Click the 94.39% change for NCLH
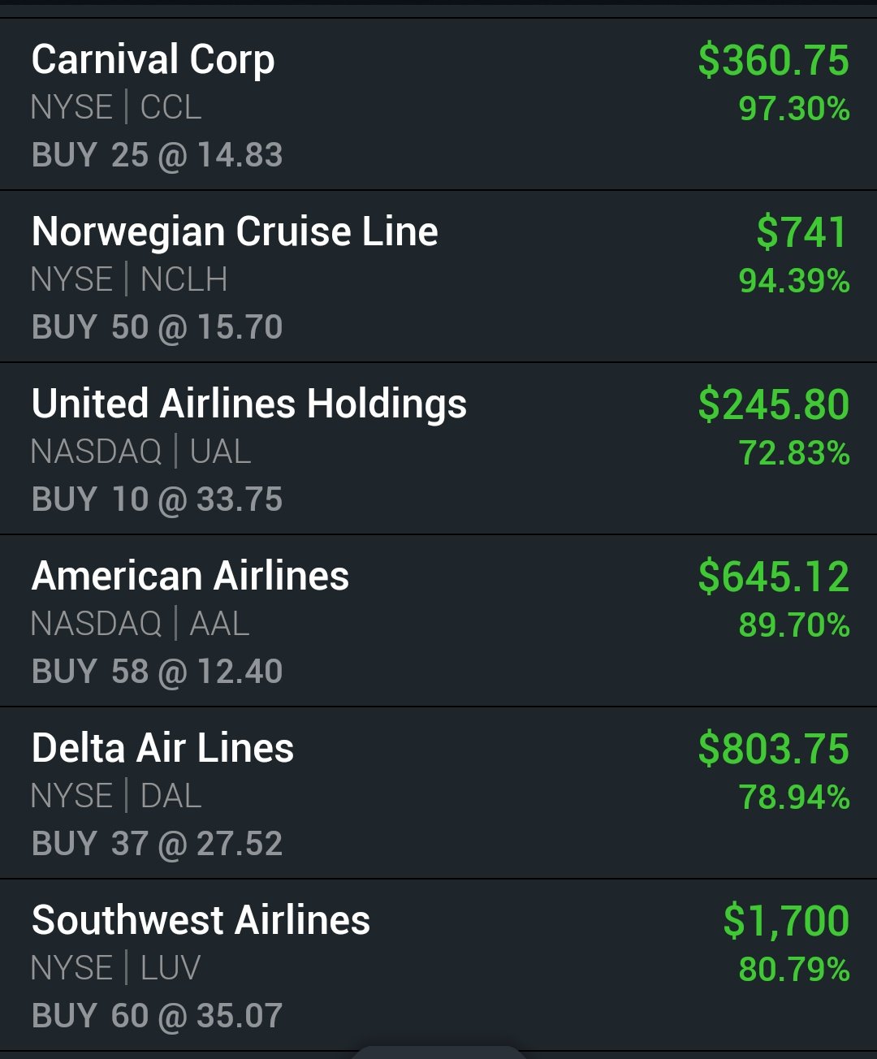This screenshot has height=1059, width=877. click(x=794, y=281)
